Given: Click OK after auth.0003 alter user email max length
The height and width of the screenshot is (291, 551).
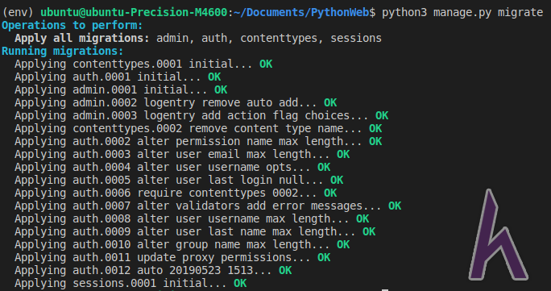Looking at the screenshot, I should point(343,154).
